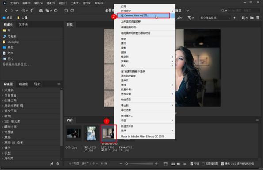Click the zoom-in plus icon
The width and height of the screenshot is (263, 170).
[156, 164]
